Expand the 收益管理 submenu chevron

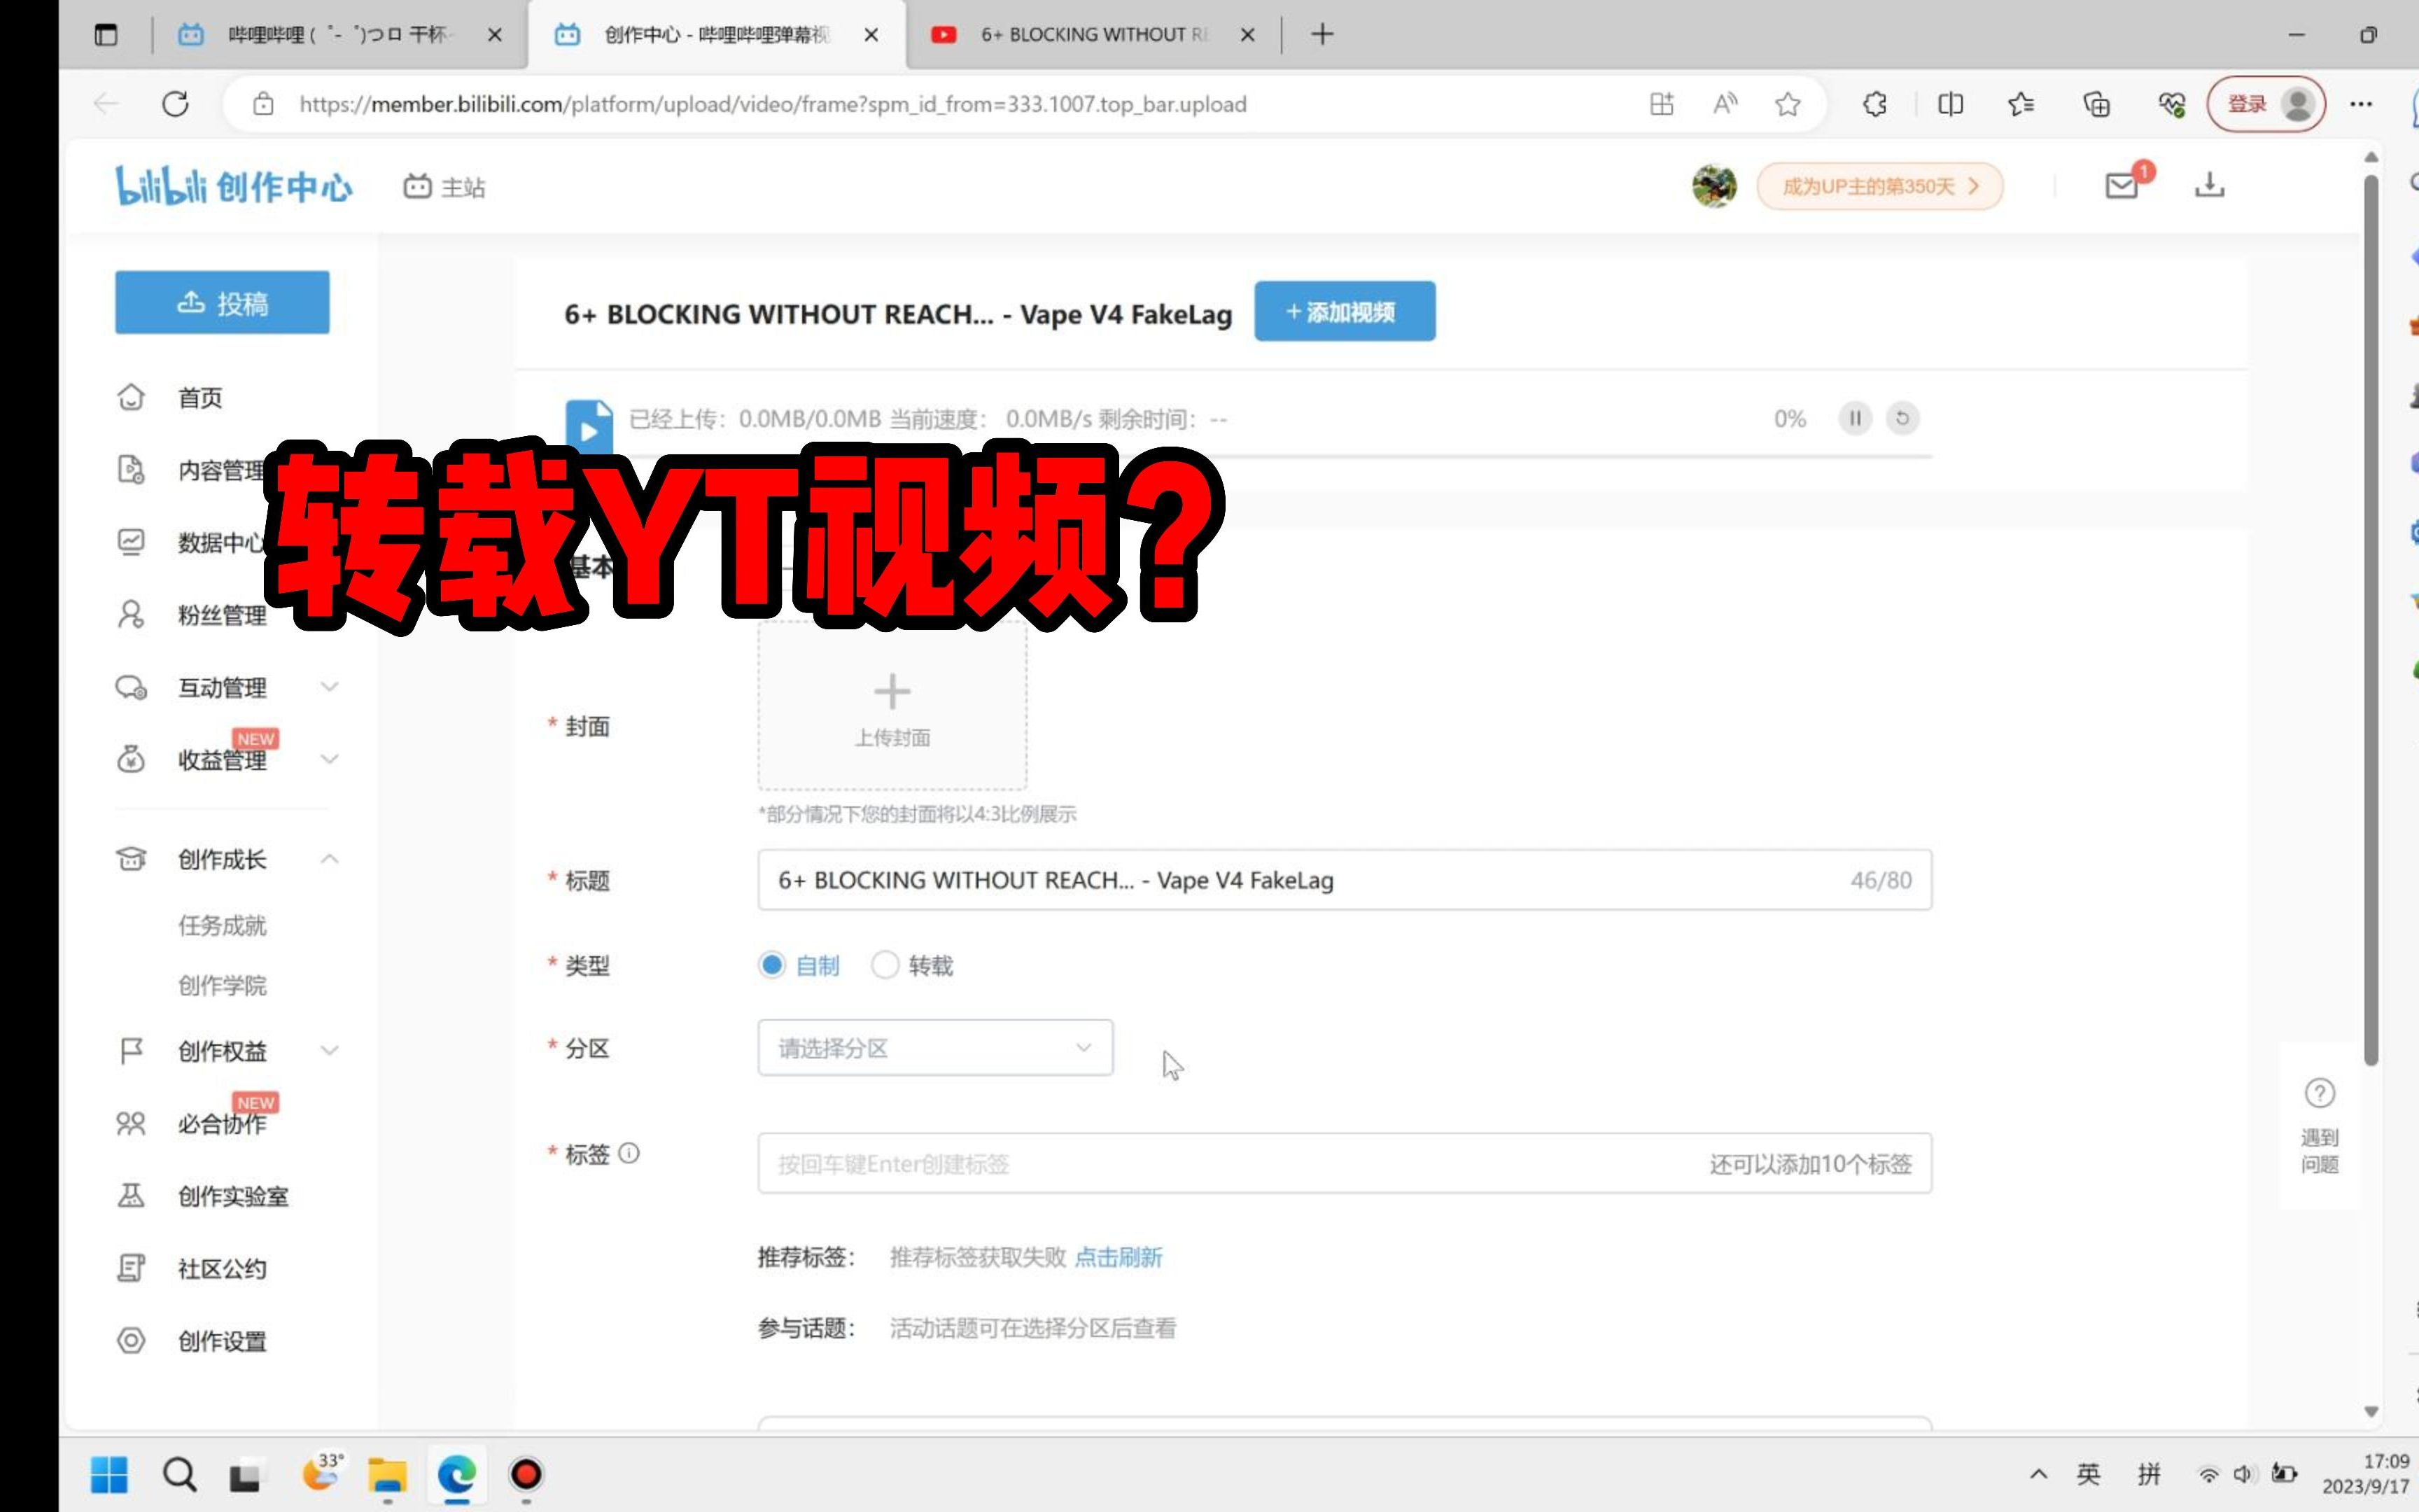tap(329, 759)
